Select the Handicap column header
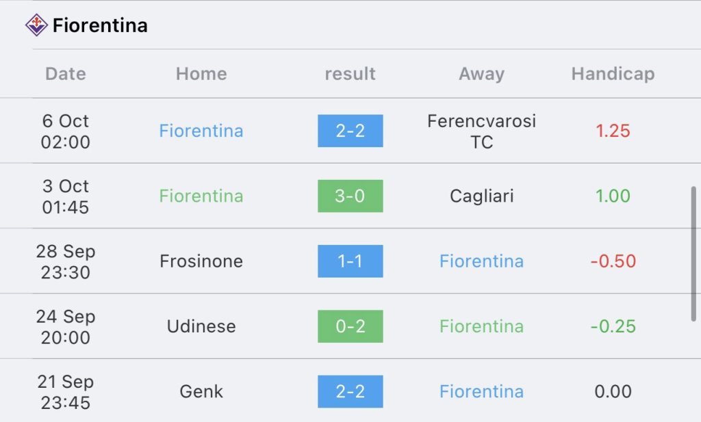 (613, 74)
